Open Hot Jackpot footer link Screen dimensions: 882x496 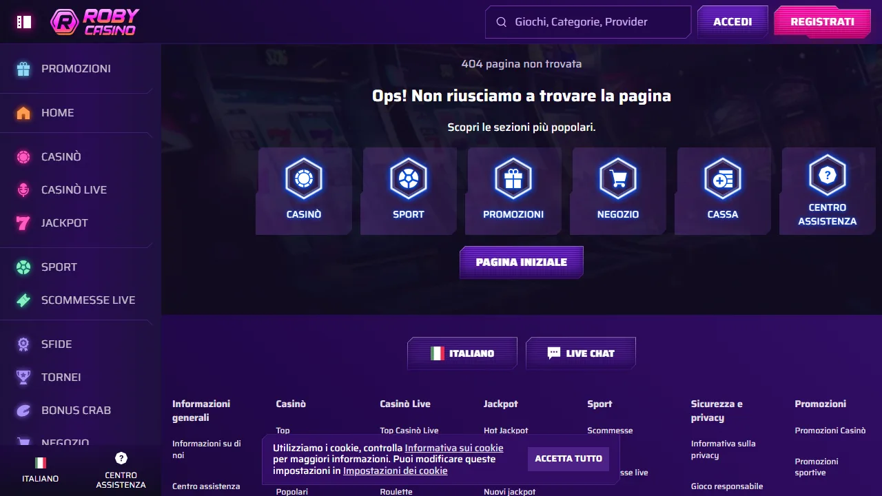point(506,431)
